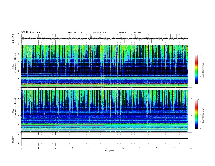Click the "-4" label on ch.2 color bar
Image resolution: width=215 pixels, height=166 pixels.
point(200,107)
